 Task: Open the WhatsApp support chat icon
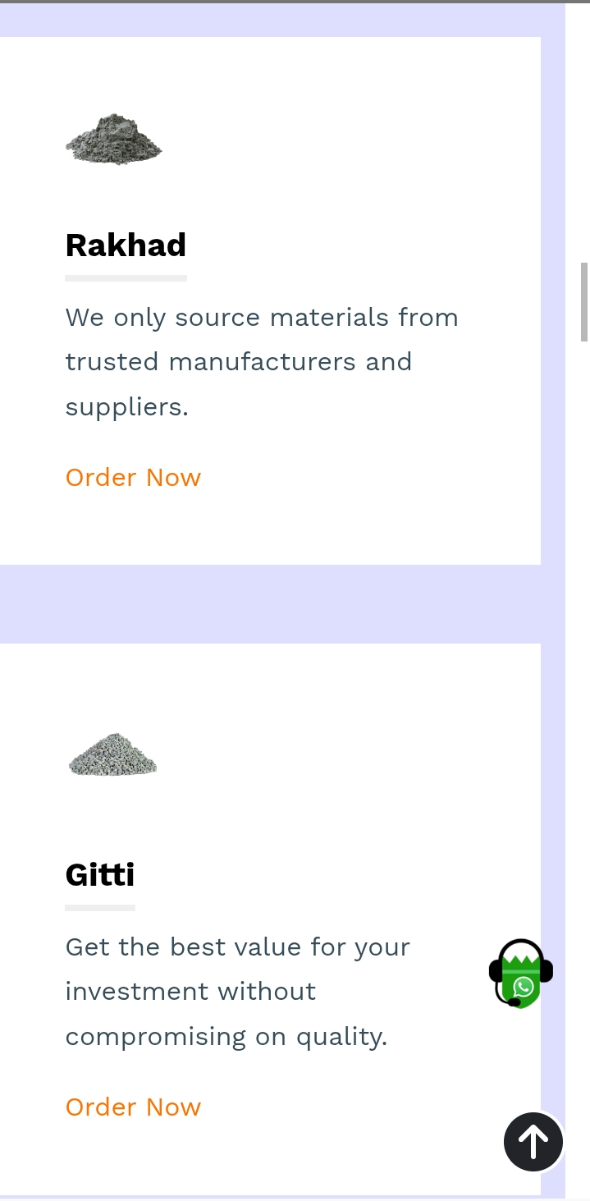(521, 974)
